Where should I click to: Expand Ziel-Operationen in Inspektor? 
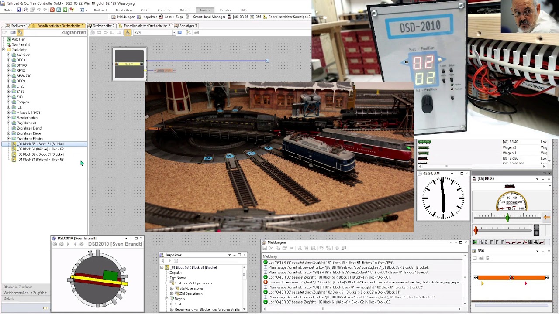point(172,294)
